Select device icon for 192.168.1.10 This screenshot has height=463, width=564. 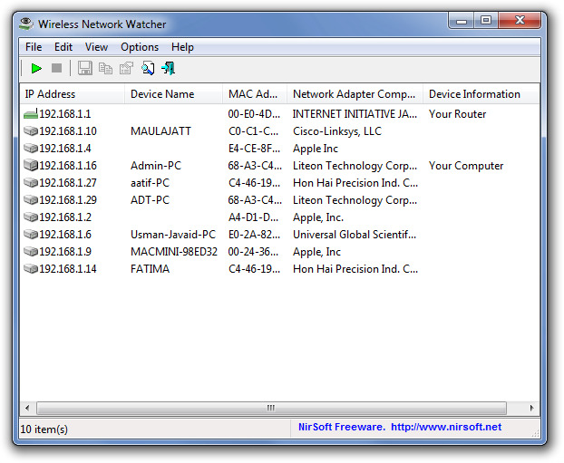coord(31,130)
